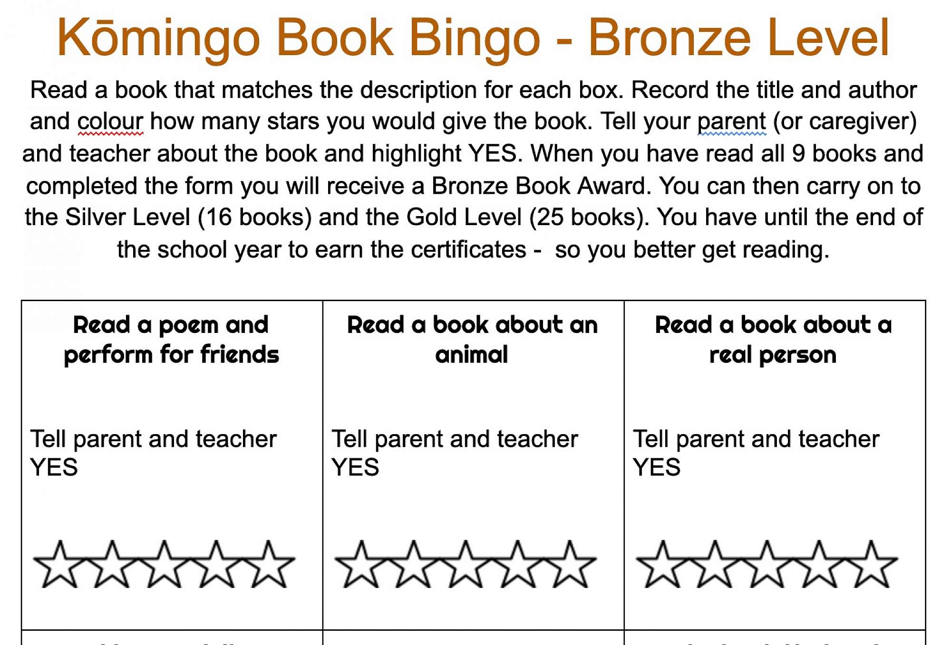Click the fifth star in the real person box

click(x=871, y=566)
